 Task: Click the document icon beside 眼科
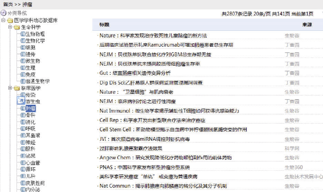pos(23,149)
